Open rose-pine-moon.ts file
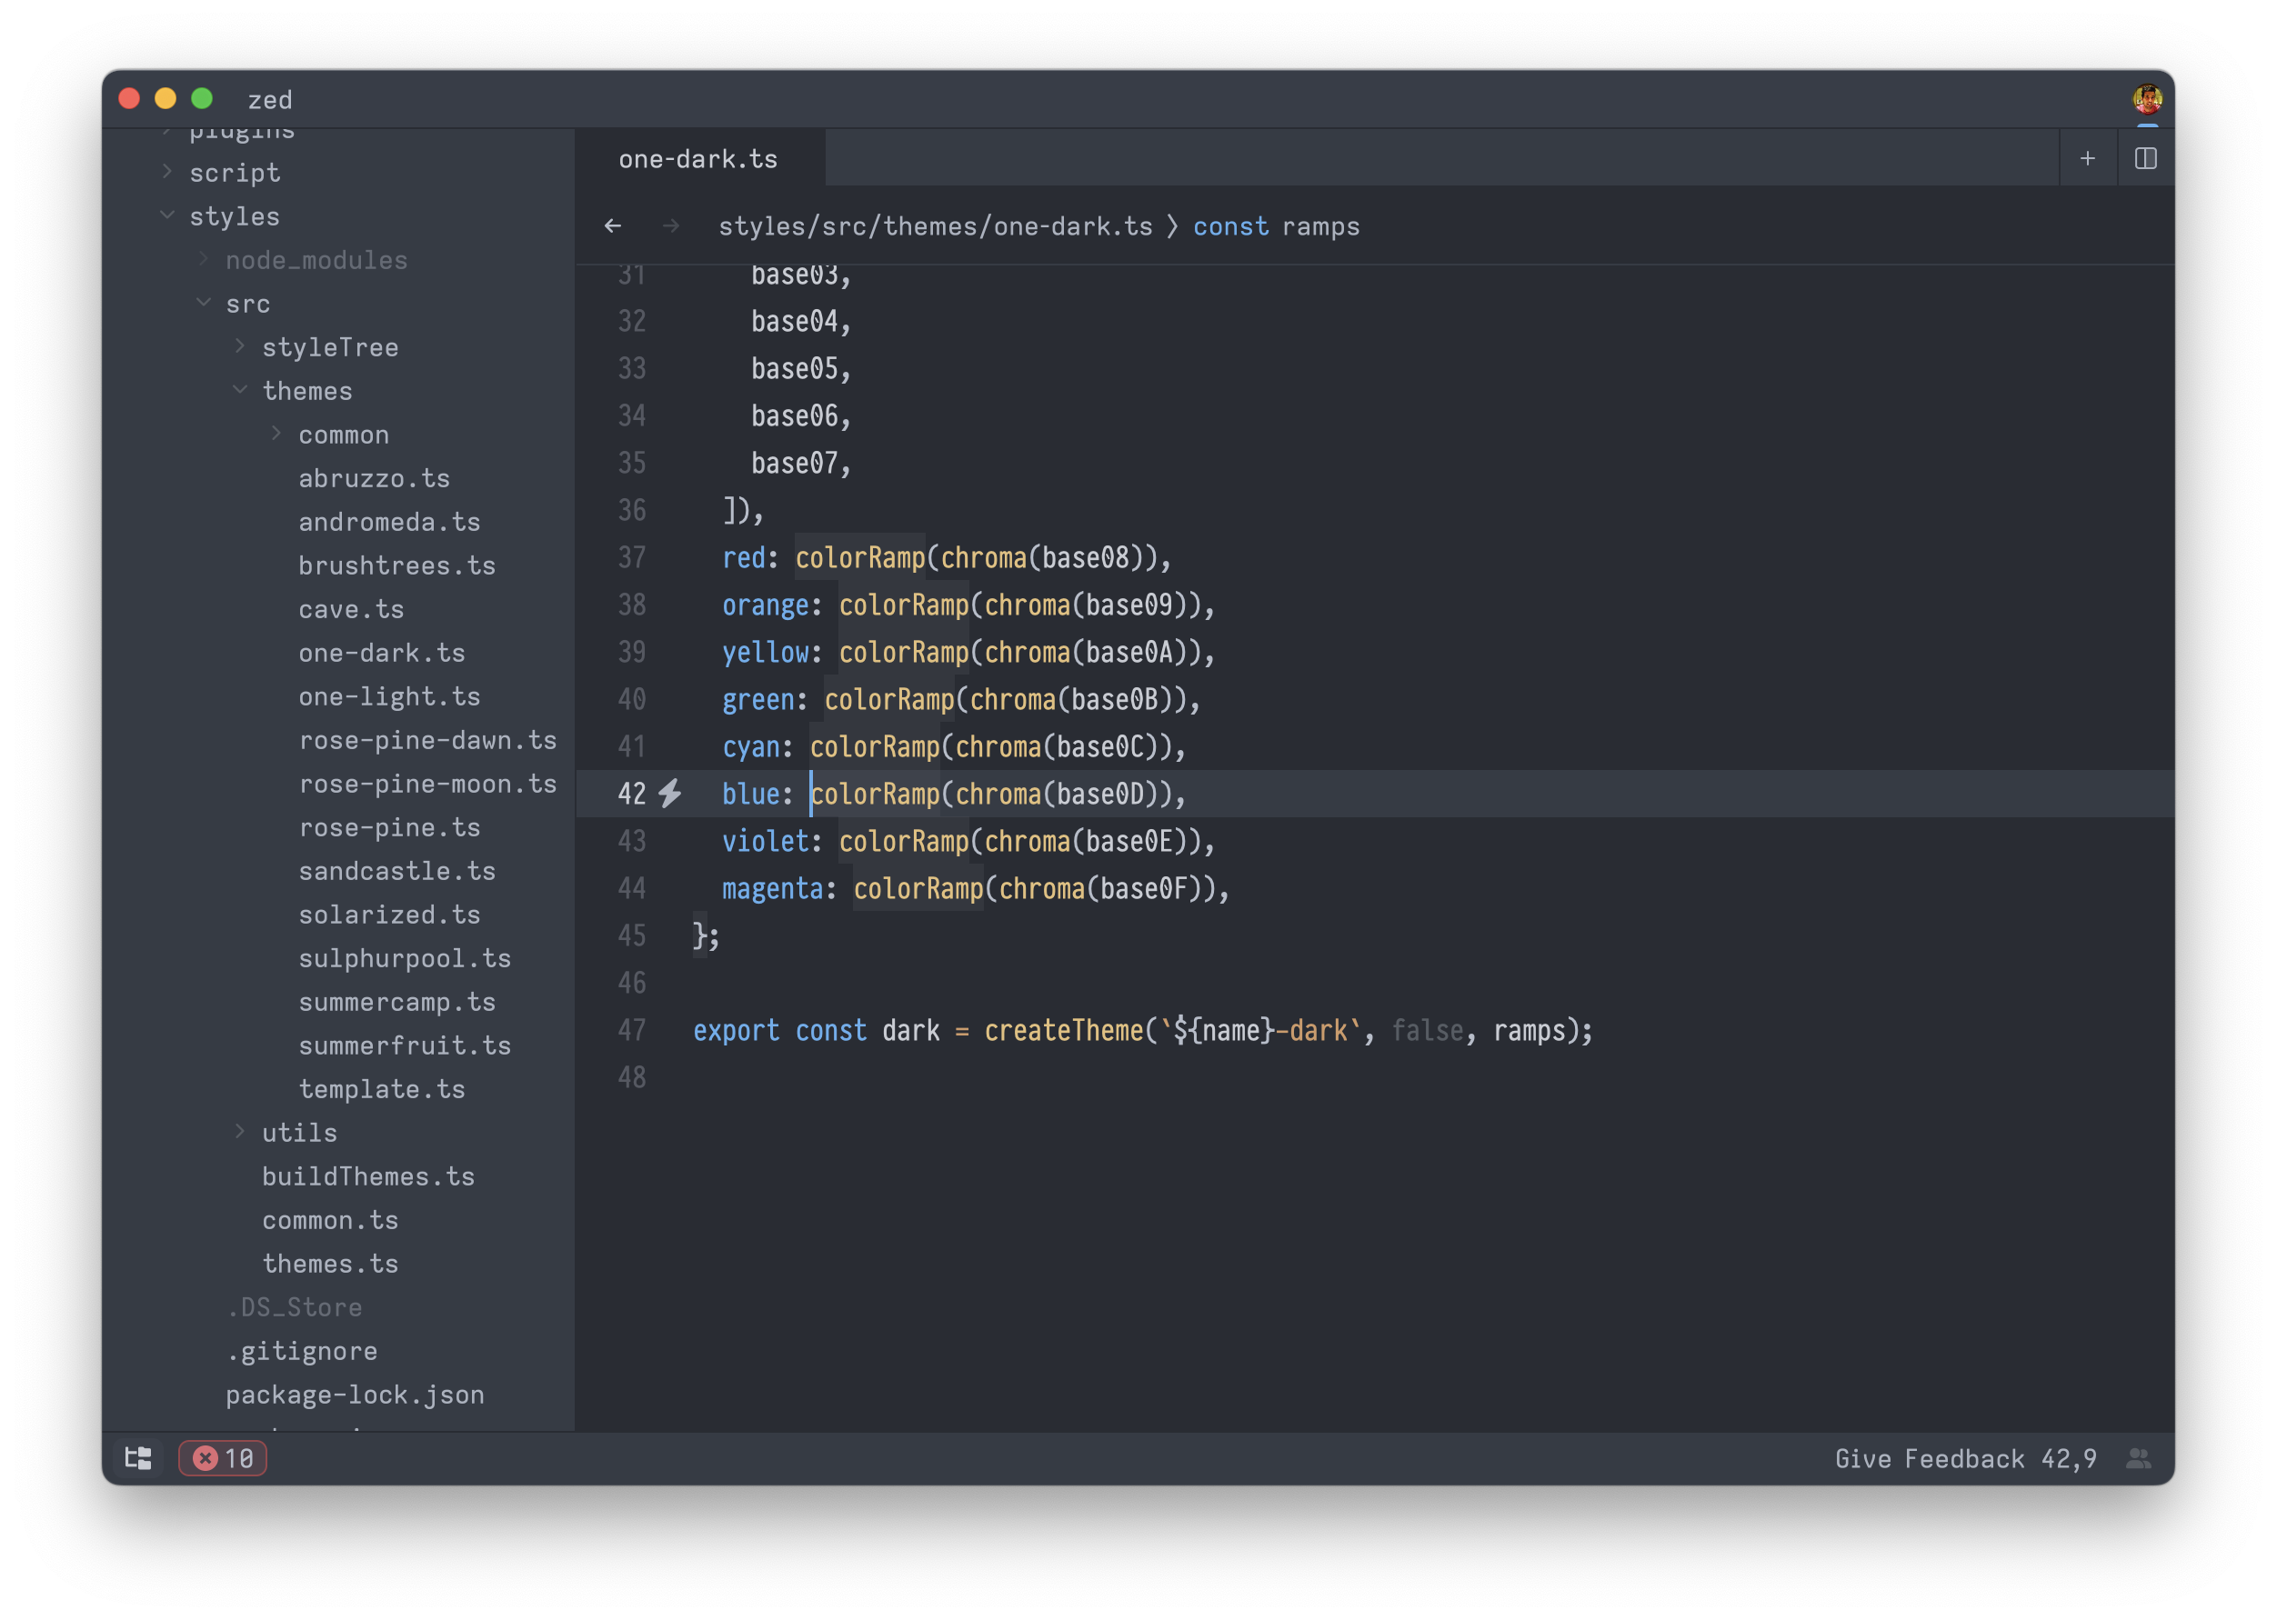The image size is (2277, 1620). click(x=427, y=783)
